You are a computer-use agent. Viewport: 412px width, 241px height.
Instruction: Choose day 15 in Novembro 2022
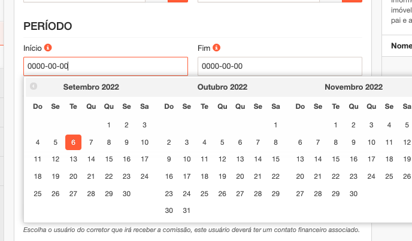tap(336, 160)
